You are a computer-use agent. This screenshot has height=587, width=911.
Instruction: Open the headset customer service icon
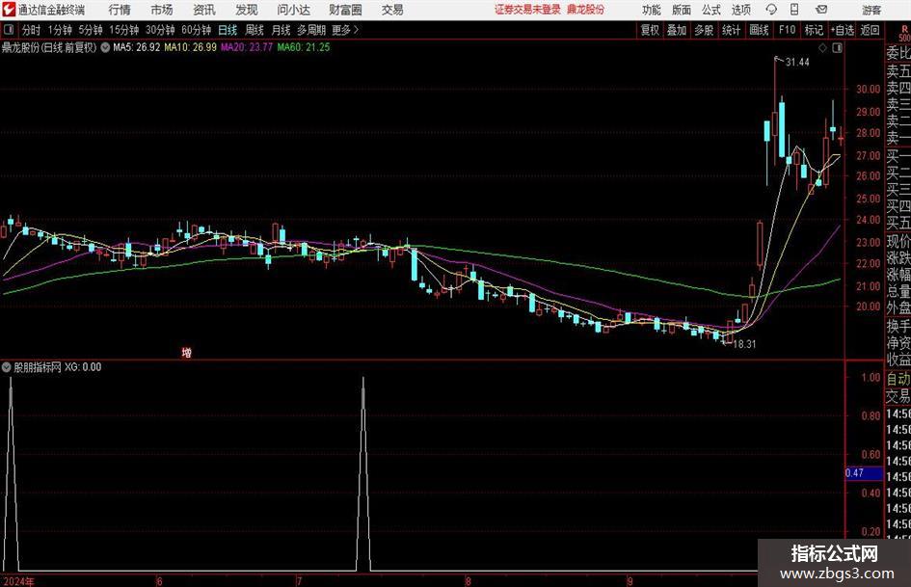[771, 10]
